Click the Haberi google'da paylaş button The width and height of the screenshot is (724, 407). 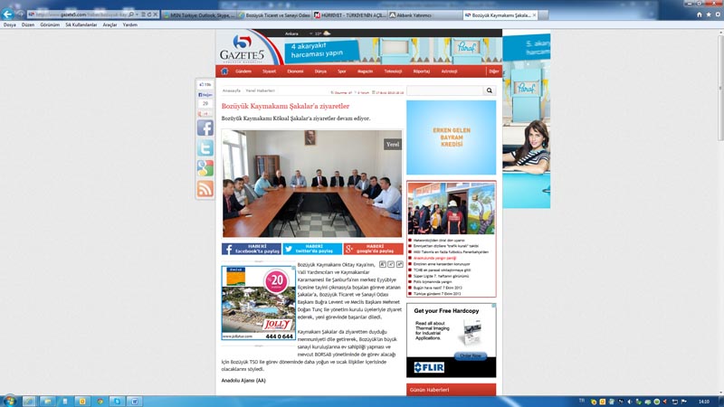(374, 250)
